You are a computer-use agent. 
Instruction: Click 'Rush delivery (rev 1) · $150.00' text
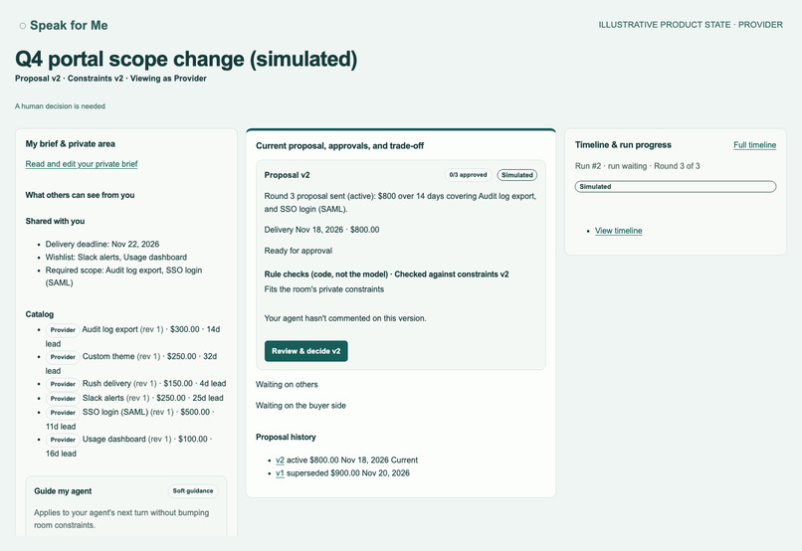click(x=137, y=383)
